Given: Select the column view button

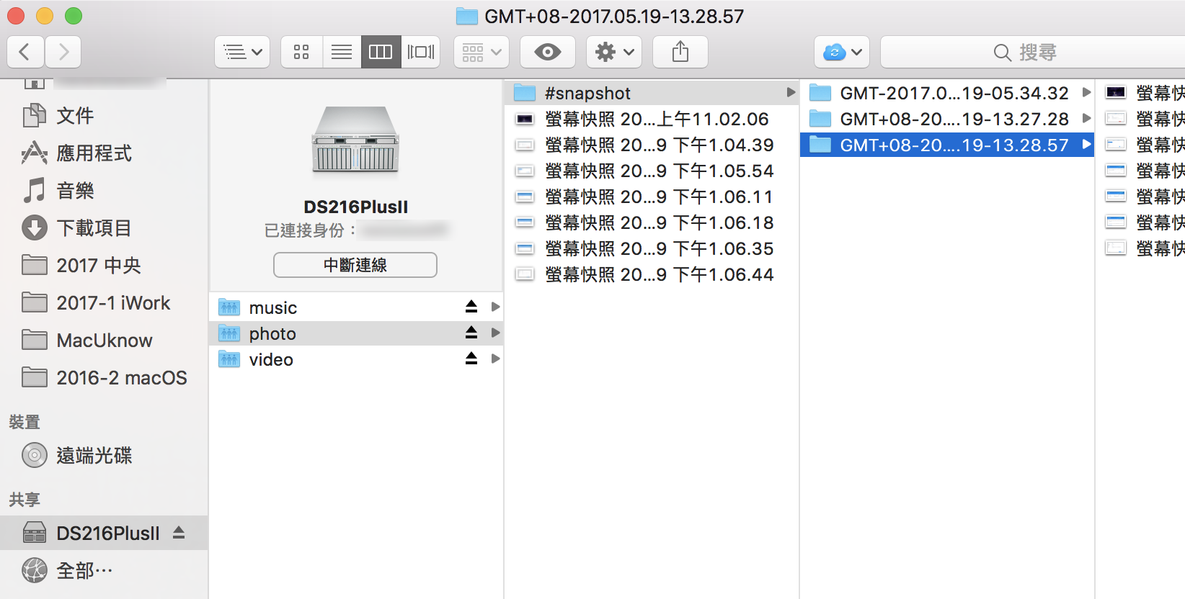Looking at the screenshot, I should [381, 52].
